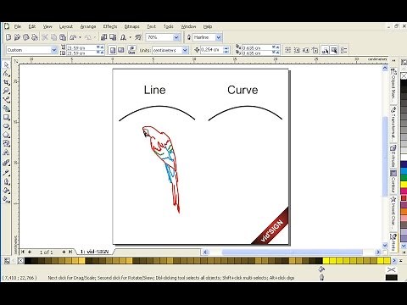Click the Export toolbar icon

113,37
